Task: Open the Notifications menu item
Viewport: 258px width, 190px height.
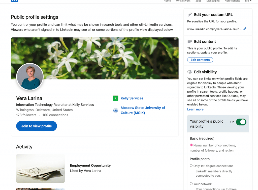Action: [232, 1]
